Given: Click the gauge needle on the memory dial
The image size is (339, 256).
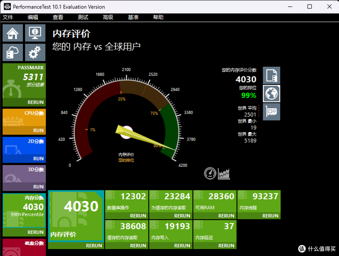Looking at the screenshot, I should click(145, 137).
